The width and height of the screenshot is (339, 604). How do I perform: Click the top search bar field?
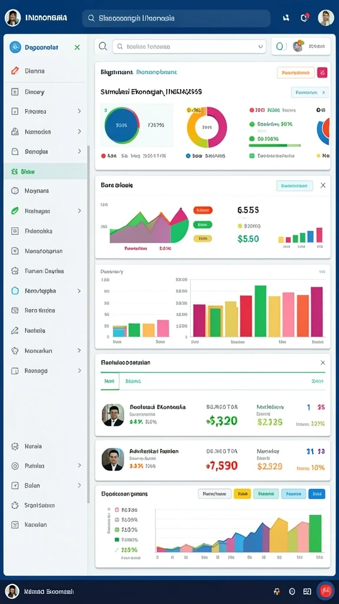(x=176, y=18)
